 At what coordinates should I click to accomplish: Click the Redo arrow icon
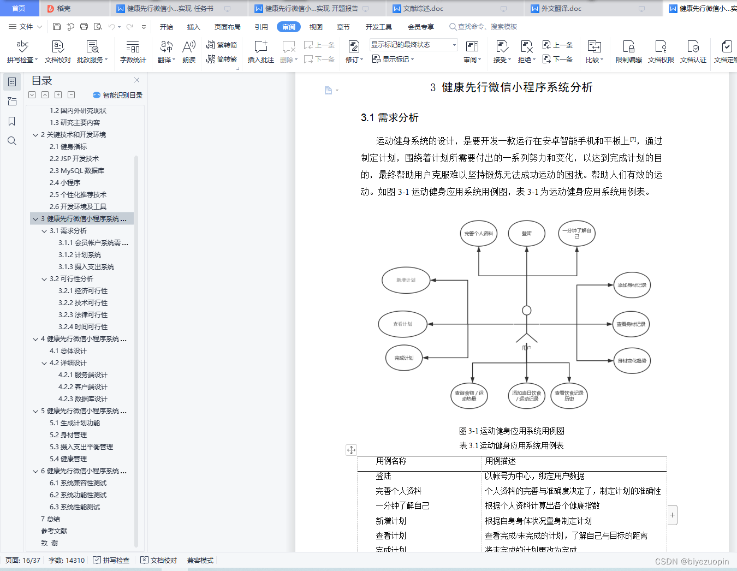(x=130, y=26)
